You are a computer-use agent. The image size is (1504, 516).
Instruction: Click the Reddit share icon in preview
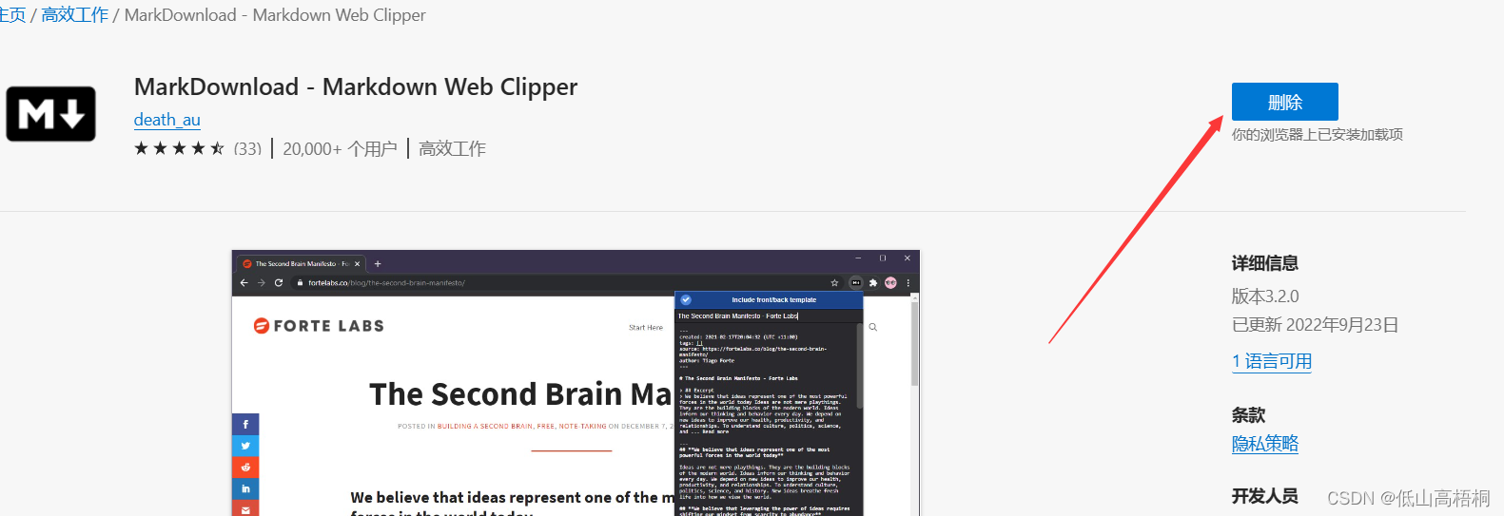245,468
